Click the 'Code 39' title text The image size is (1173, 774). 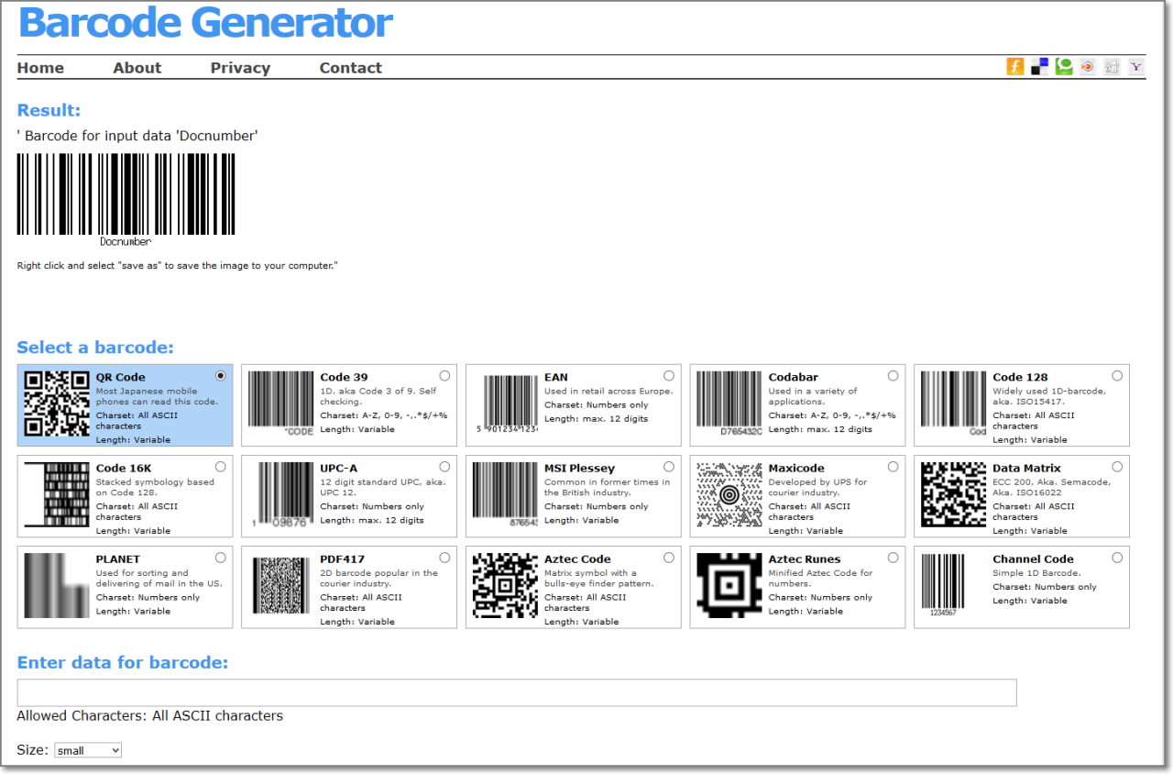pos(345,377)
